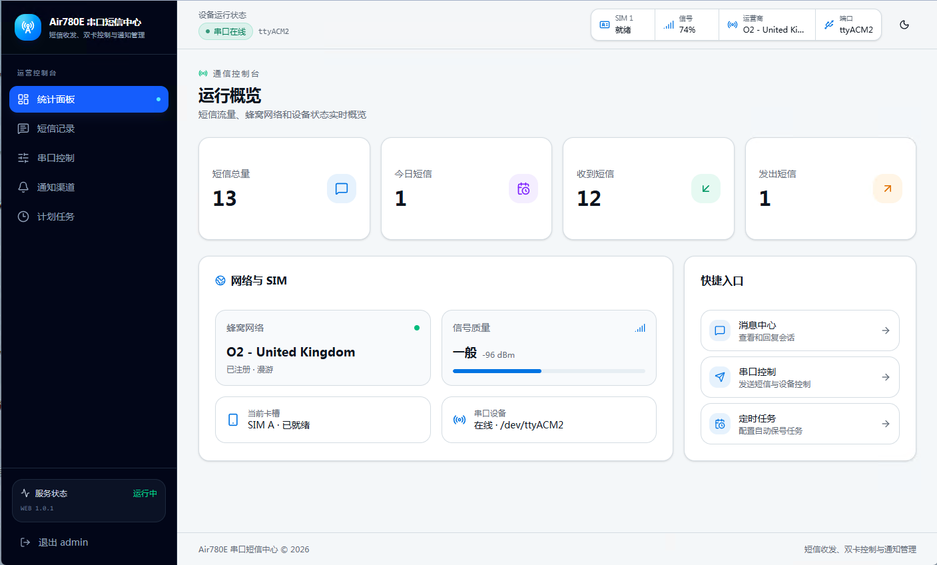Click the arrow on the 消息中心 card
Viewport: 937px width, 565px height.
click(886, 330)
